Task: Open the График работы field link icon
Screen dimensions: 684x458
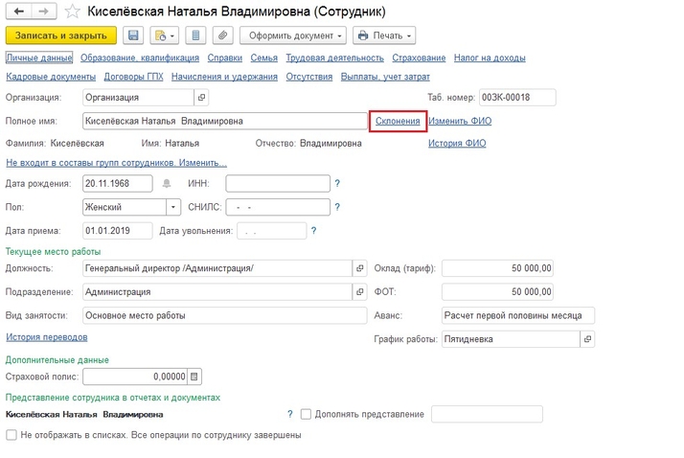Action: [588, 338]
